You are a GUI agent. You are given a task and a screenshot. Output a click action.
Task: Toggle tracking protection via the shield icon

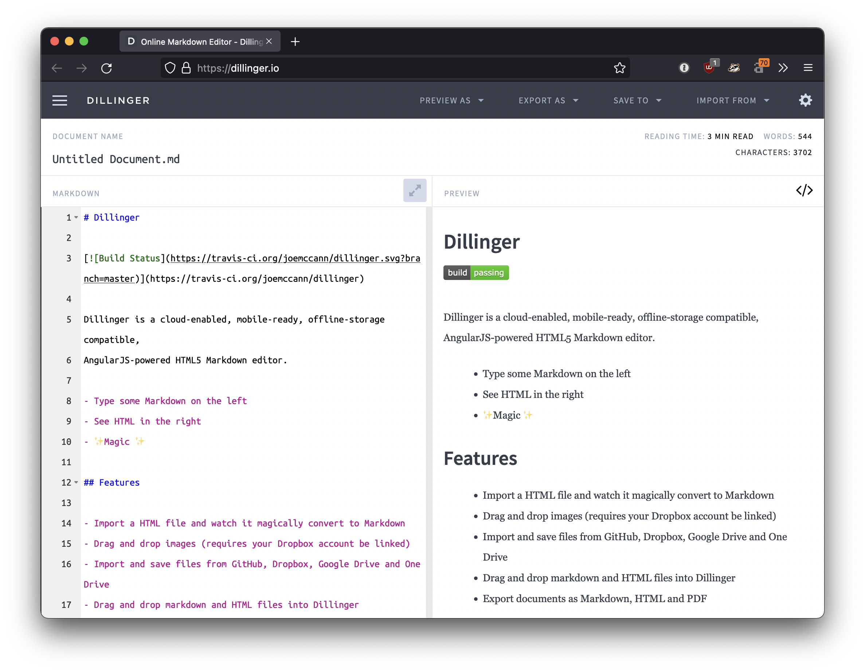click(x=169, y=68)
